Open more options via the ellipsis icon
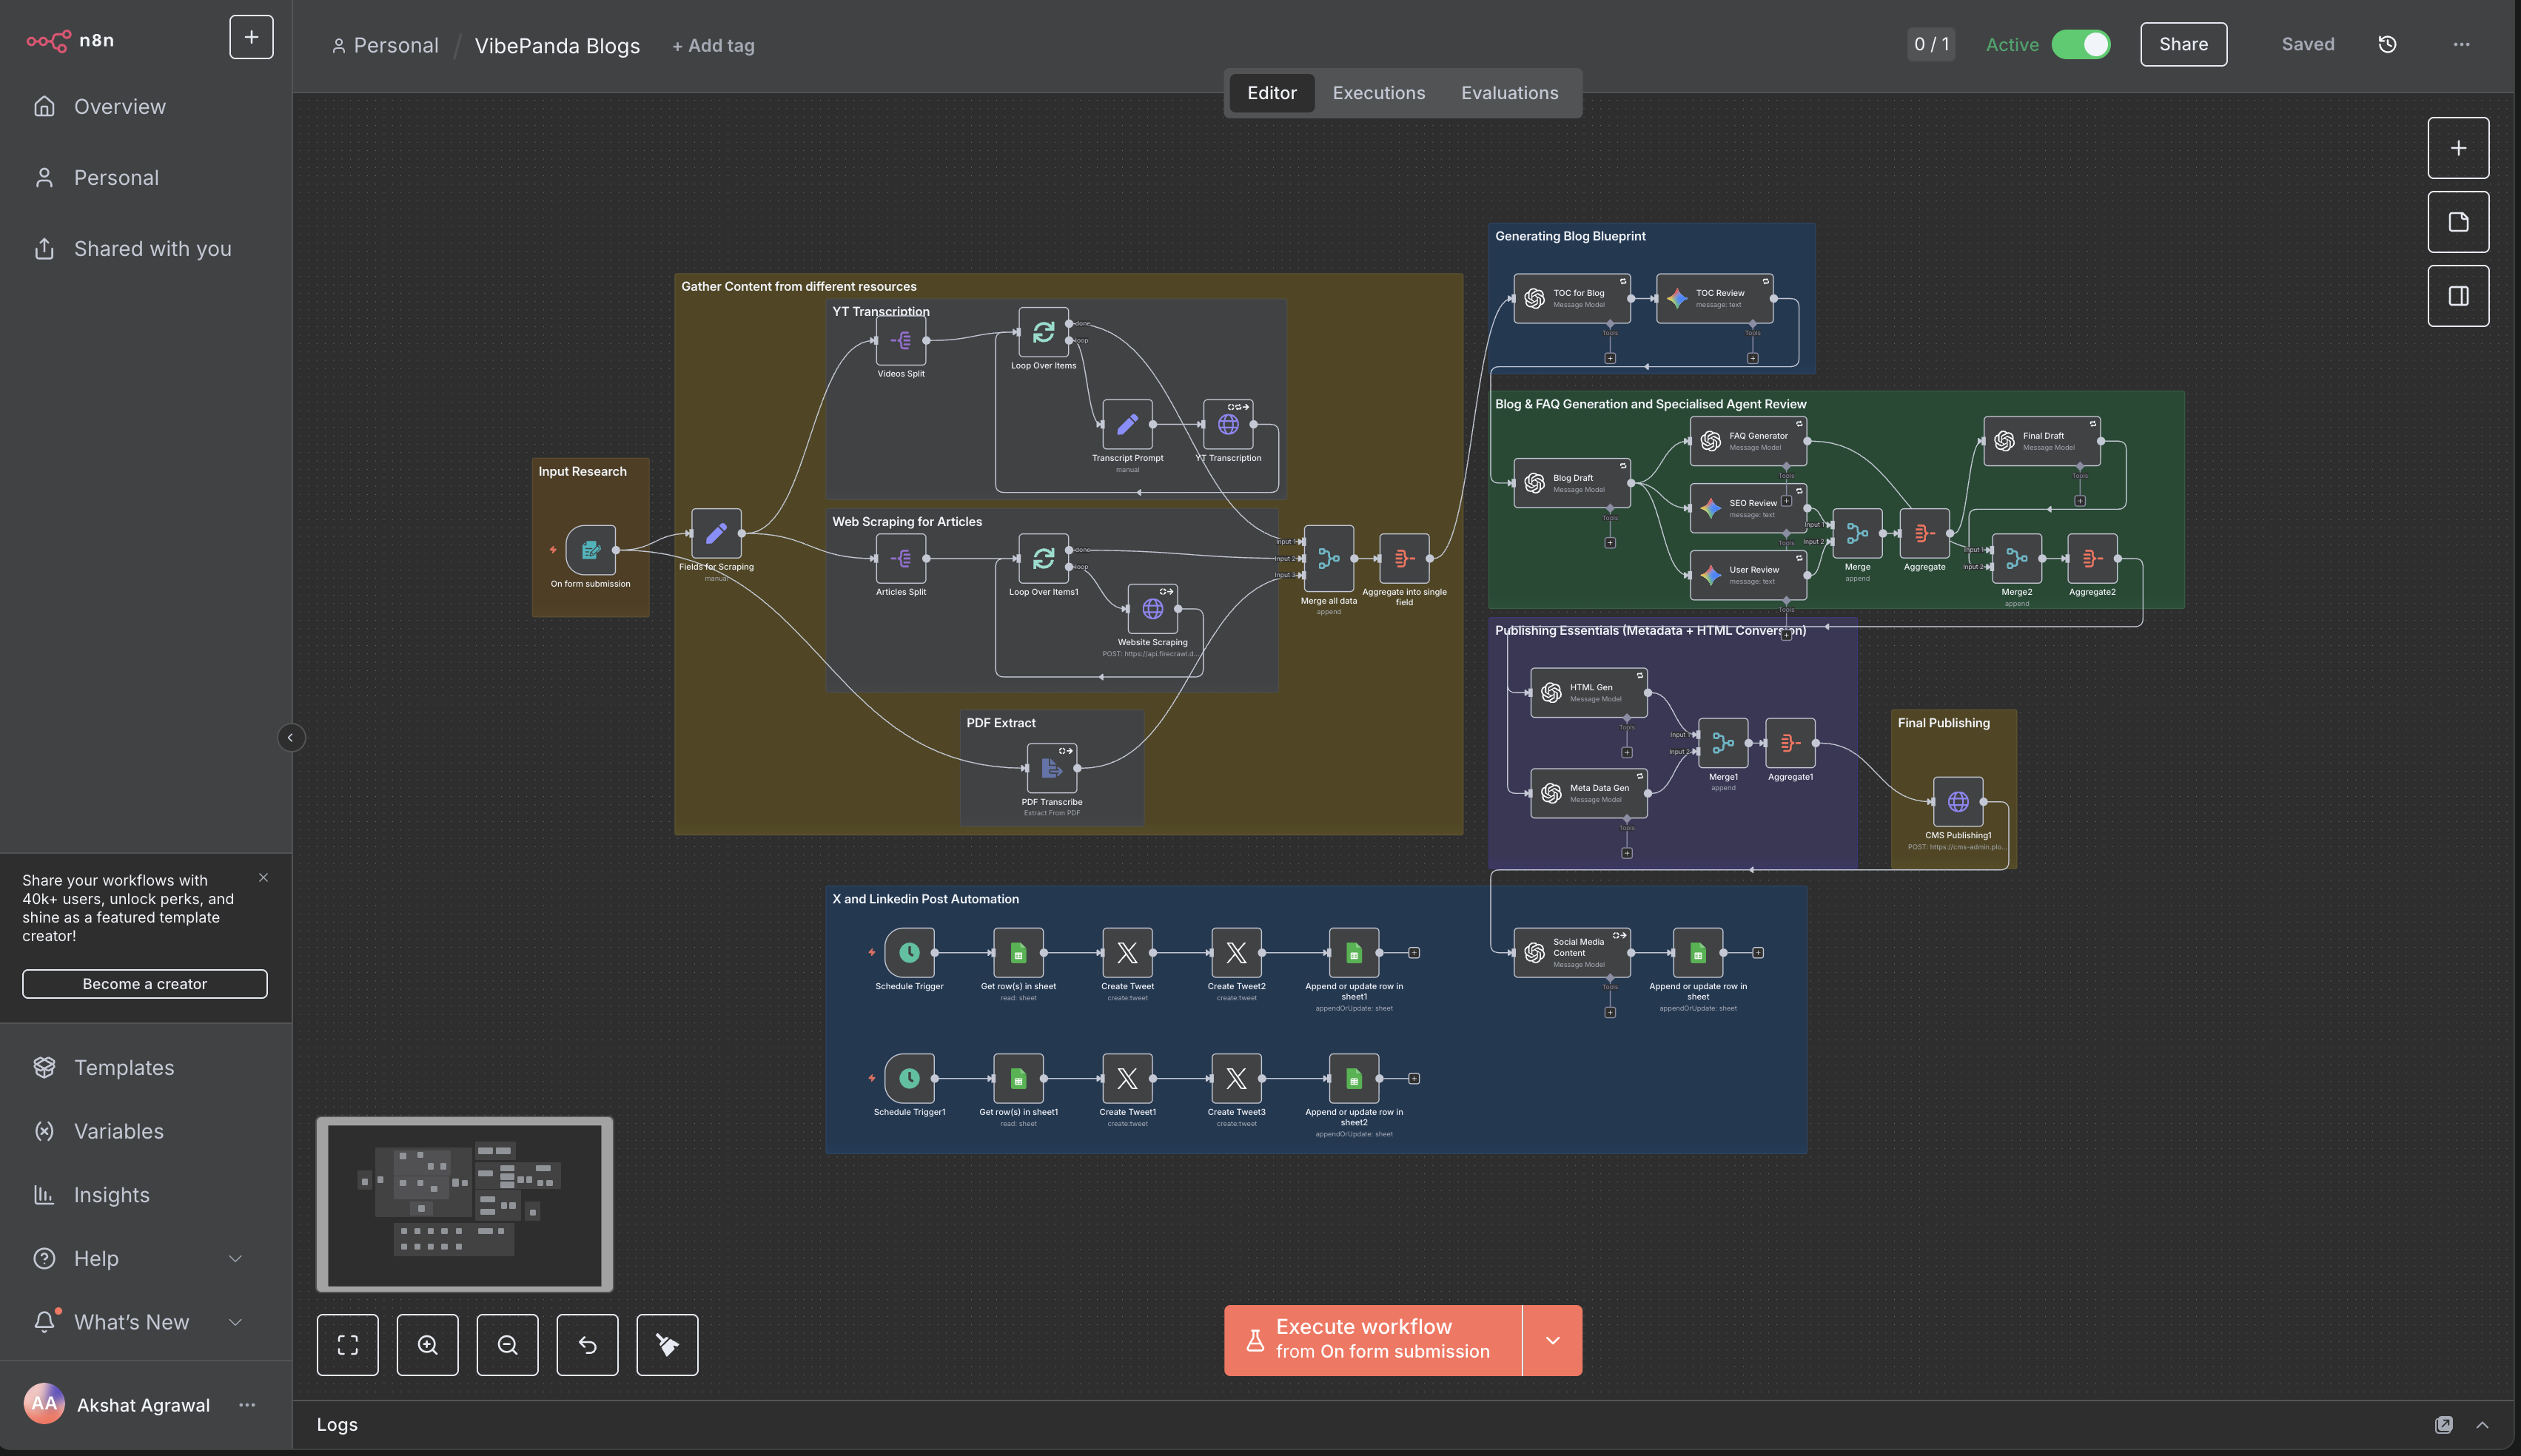Screen dimensions: 2521x1456 (x=2462, y=44)
